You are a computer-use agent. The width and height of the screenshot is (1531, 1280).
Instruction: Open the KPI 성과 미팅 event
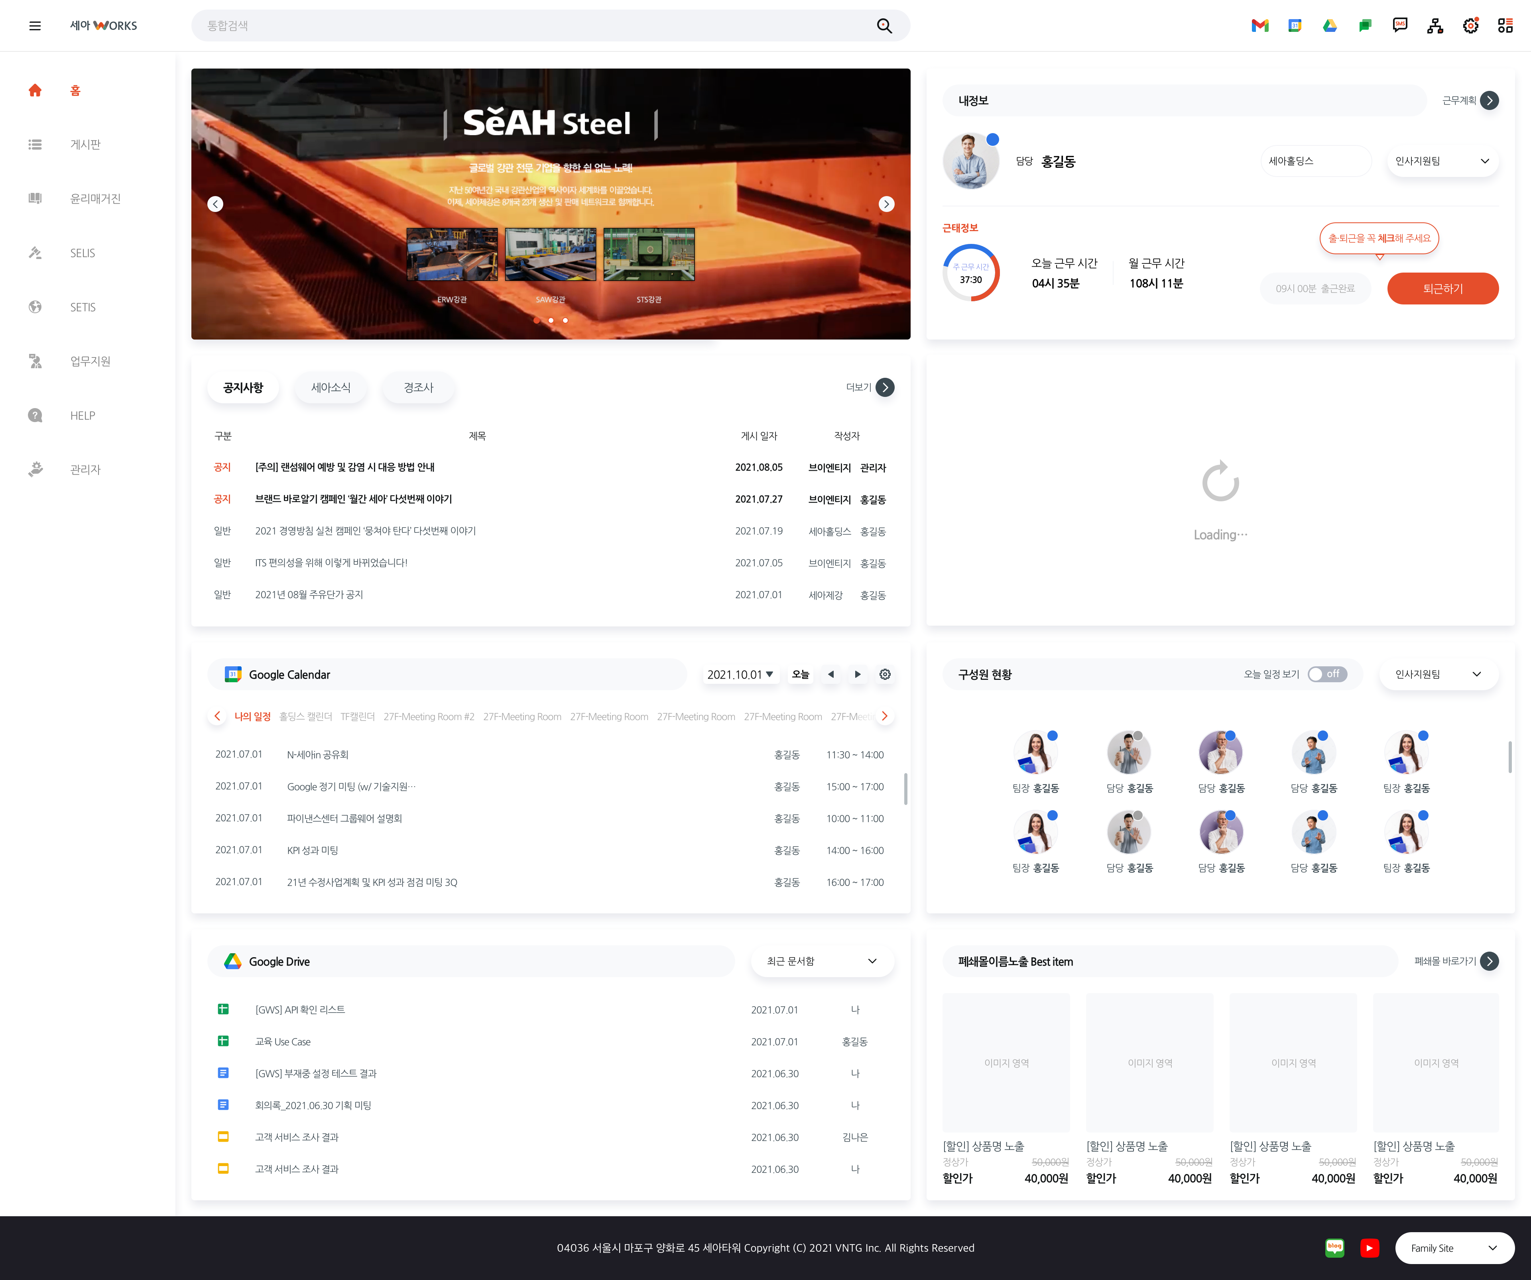[x=312, y=851]
